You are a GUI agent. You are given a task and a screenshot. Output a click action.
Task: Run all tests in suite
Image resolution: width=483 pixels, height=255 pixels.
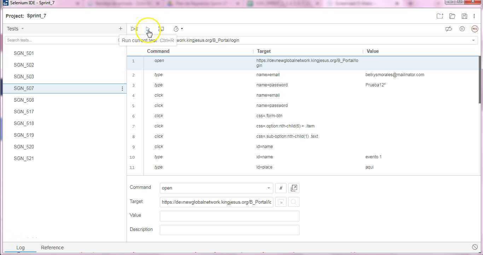(x=134, y=29)
